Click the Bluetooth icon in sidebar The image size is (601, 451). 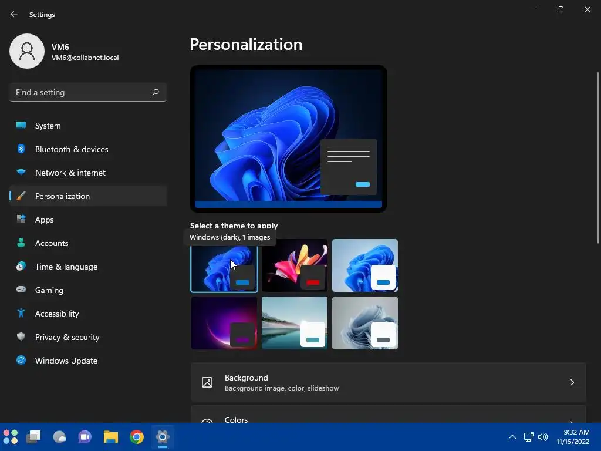tap(21, 149)
